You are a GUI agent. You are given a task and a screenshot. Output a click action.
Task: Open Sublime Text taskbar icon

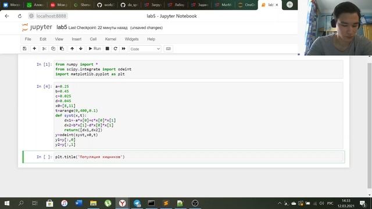[x=166, y=203]
